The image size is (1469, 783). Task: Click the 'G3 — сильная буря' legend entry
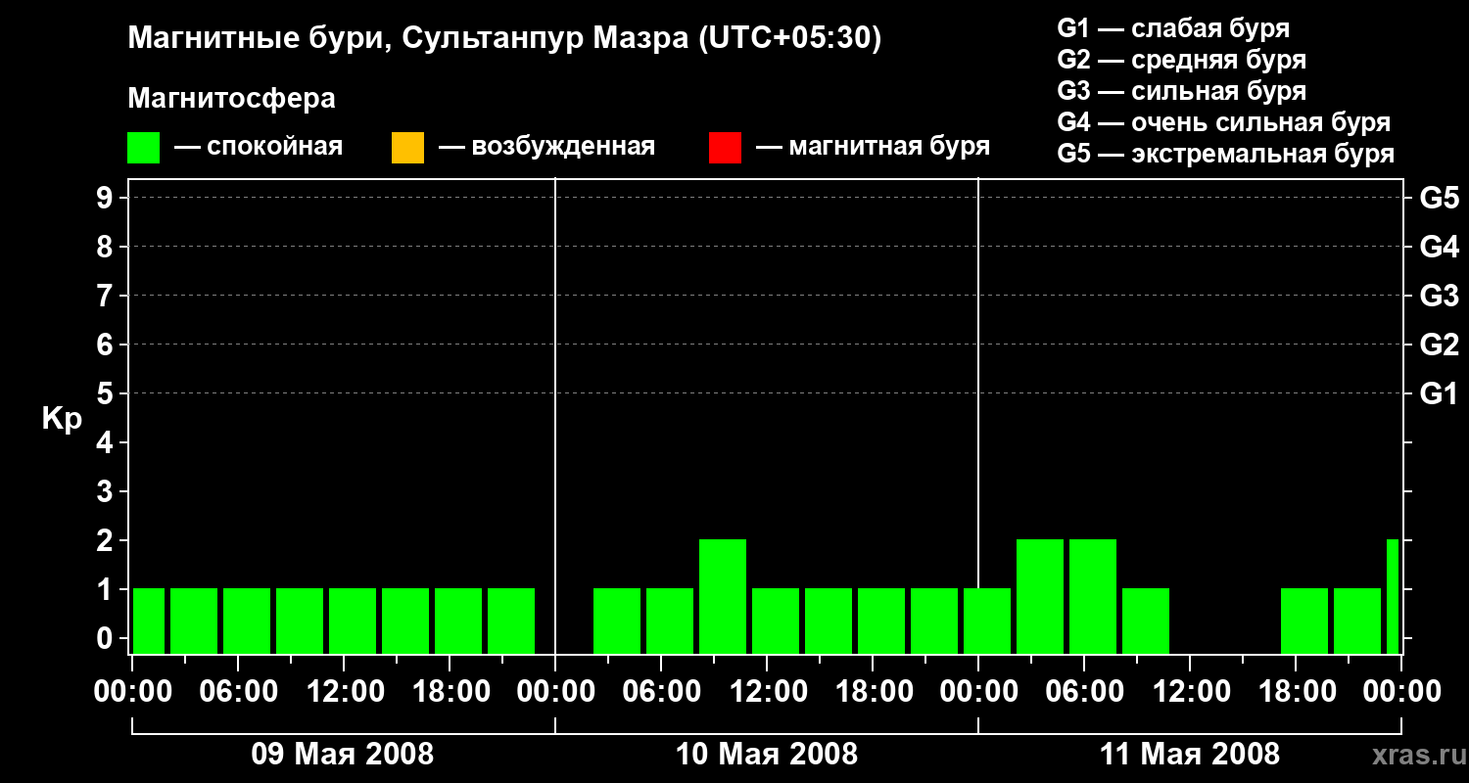click(1181, 91)
